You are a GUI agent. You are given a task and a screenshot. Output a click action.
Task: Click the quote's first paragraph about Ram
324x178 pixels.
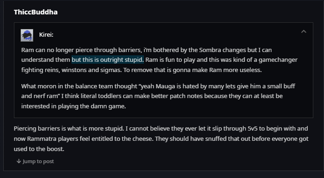[159, 60]
